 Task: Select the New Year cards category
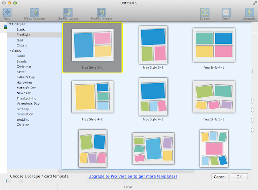(x=23, y=93)
